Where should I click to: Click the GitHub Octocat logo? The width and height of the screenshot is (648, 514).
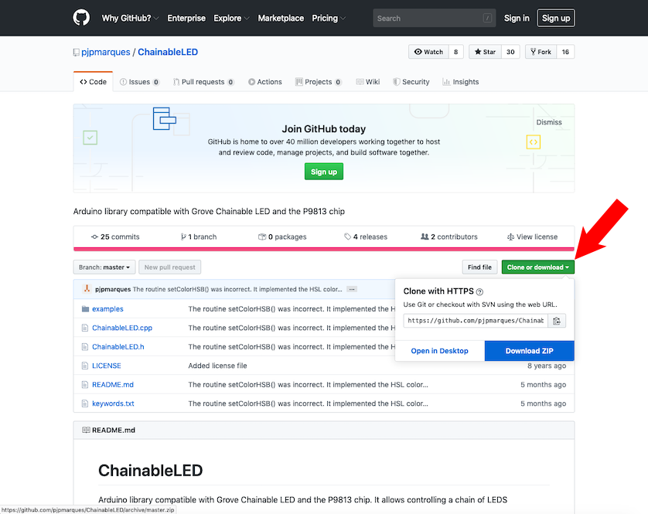tap(81, 18)
